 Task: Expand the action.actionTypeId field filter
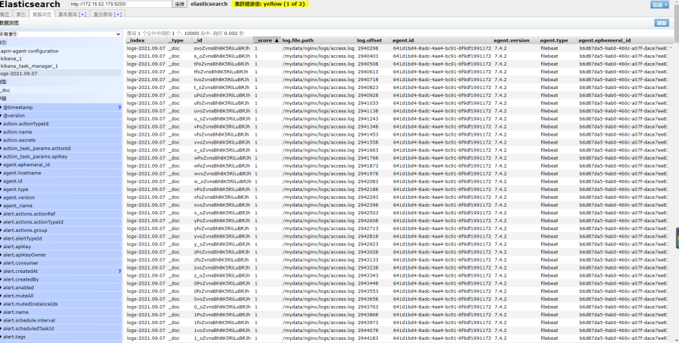tap(60, 123)
